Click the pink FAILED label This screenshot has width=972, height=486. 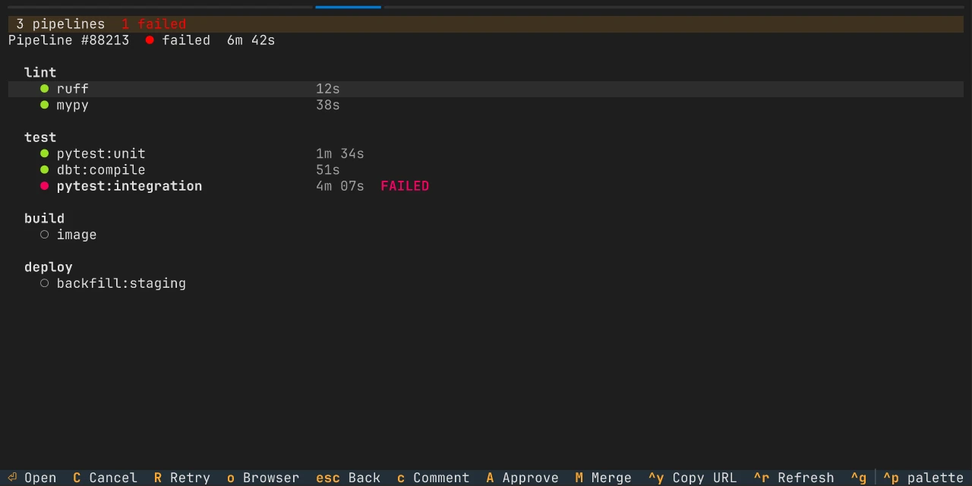[405, 186]
